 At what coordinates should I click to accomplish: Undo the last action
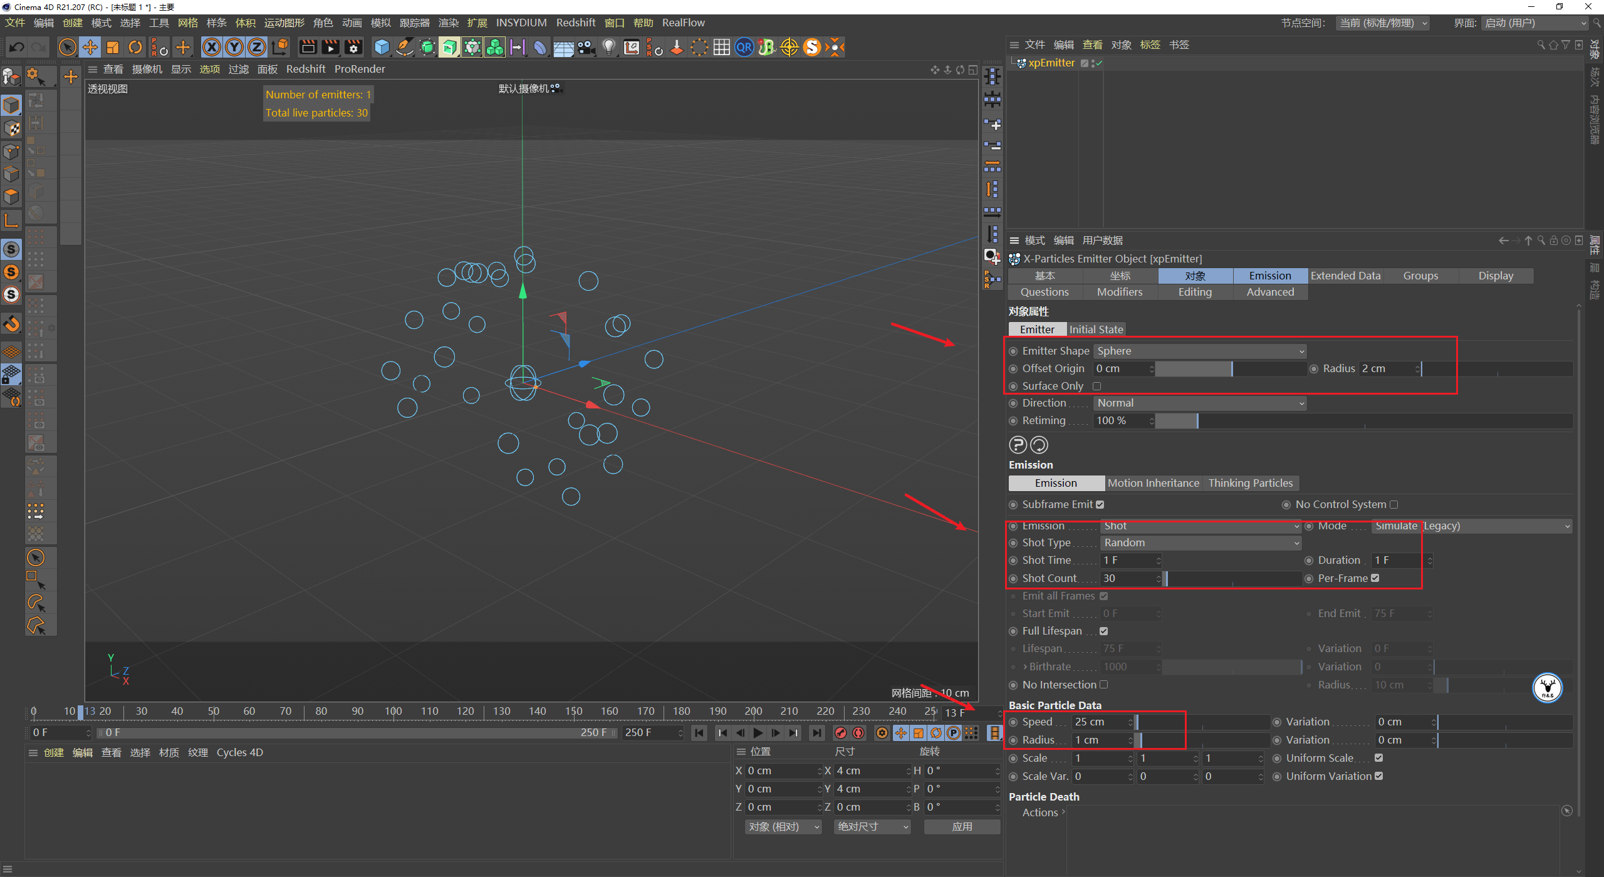click(16, 47)
